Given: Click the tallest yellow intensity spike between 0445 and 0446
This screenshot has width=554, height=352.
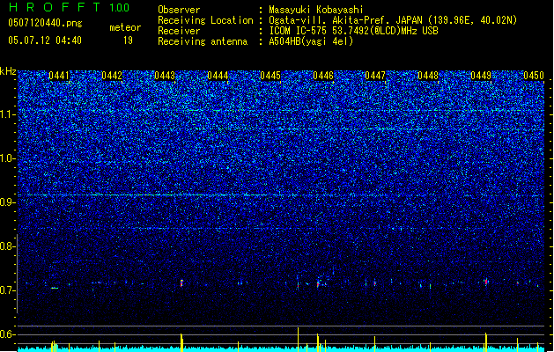Looking at the screenshot, I should (x=298, y=340).
